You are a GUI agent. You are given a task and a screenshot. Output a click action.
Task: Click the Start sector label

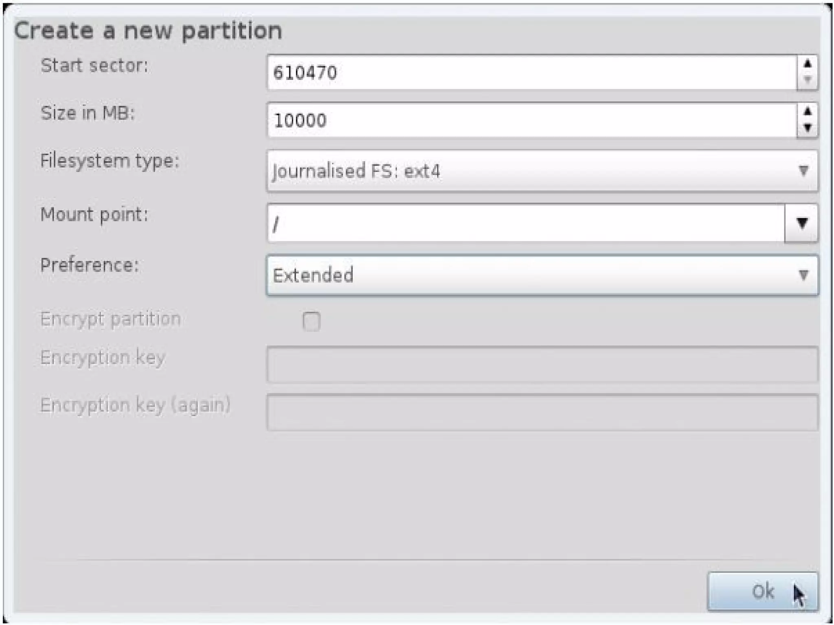tap(94, 66)
